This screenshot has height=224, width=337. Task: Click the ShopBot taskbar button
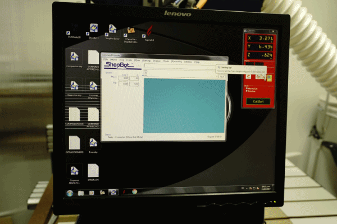113,192
